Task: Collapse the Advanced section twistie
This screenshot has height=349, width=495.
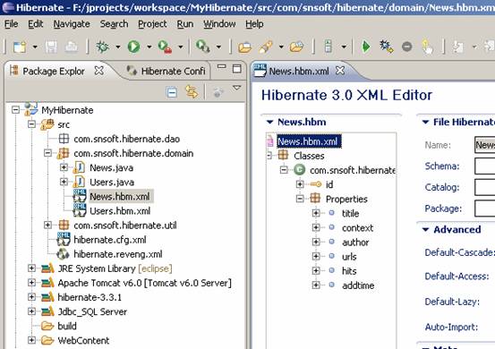Action: 426,230
